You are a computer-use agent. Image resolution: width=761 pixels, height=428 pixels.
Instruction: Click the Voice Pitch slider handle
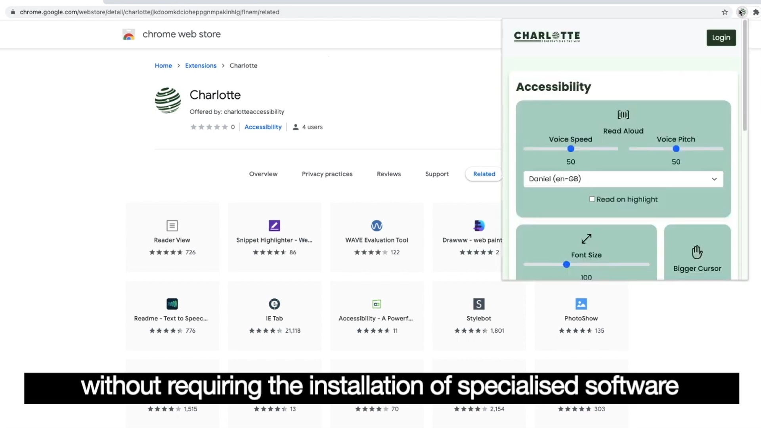[676, 149]
